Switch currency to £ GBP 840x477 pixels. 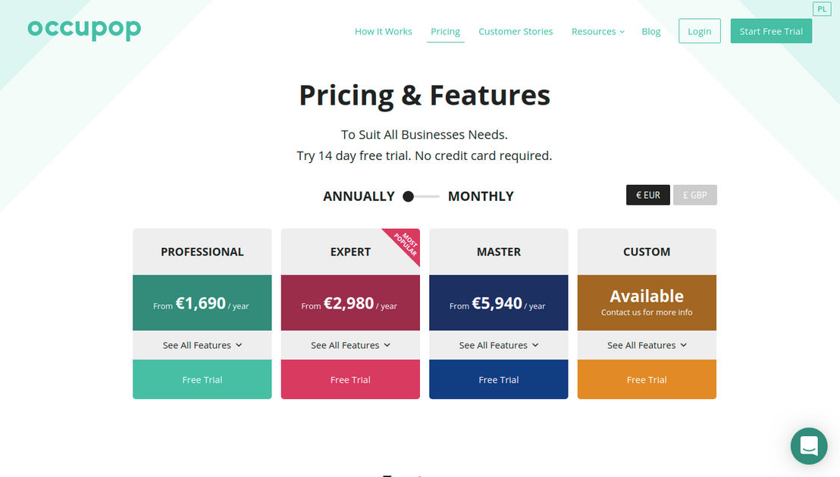[x=695, y=195]
